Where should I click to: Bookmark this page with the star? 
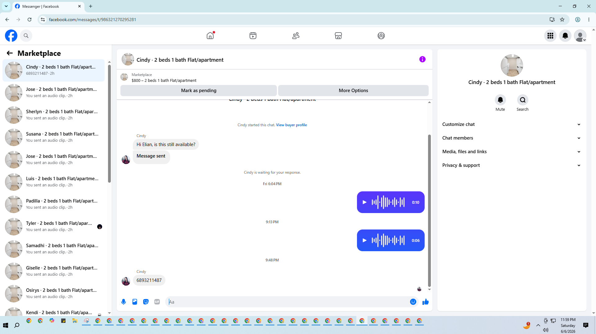[562, 20]
